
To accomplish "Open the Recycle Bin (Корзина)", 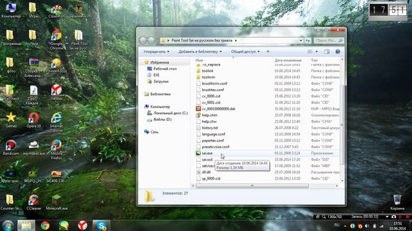I will coord(397,202).
